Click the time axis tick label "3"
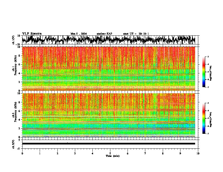 75,153
